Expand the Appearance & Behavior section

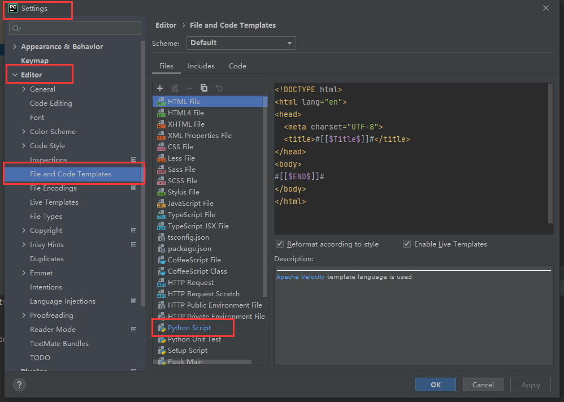point(15,47)
